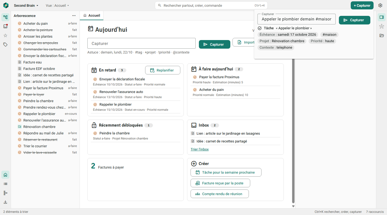The width and height of the screenshot is (387, 215).
Task: Go to the home view icon
Action: tap(5, 175)
